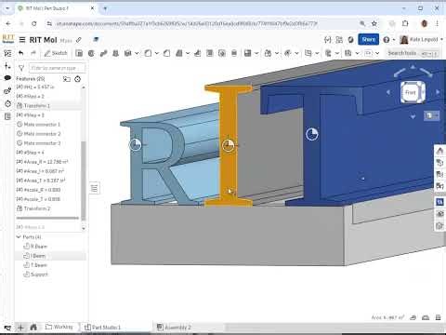The width and height of the screenshot is (446, 335).
Task: Select the I Beam part
Action: (49, 256)
